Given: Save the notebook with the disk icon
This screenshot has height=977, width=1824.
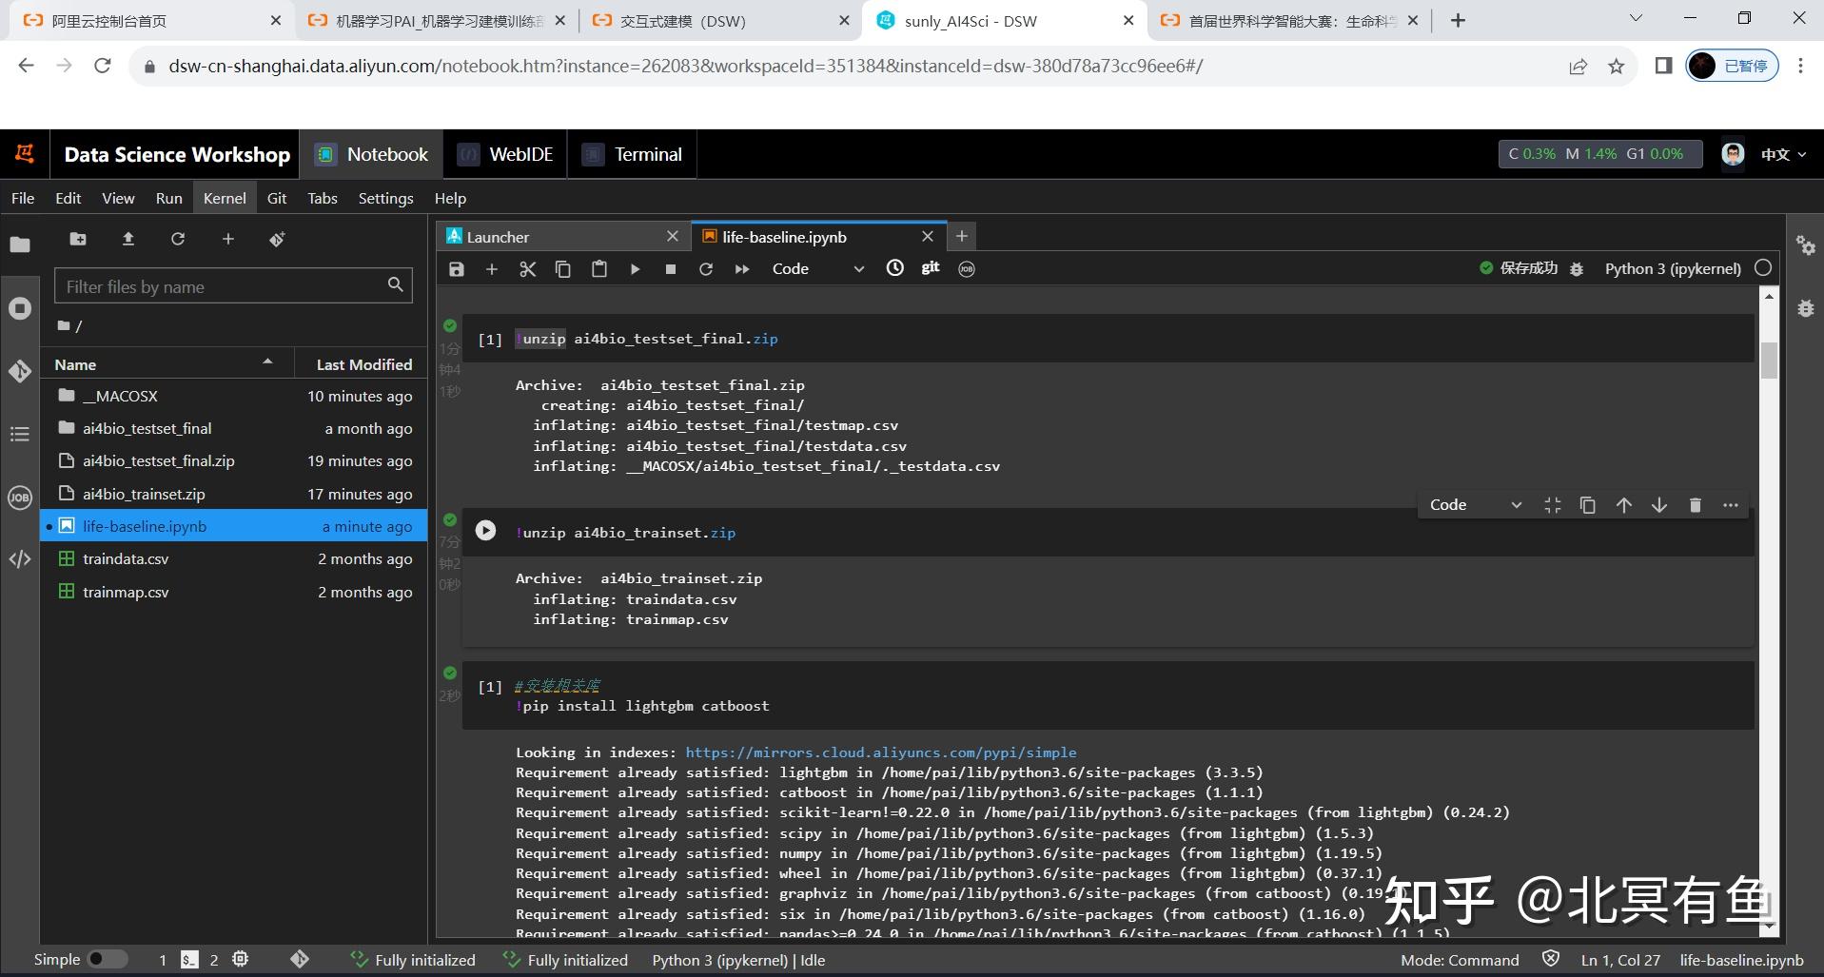Looking at the screenshot, I should [457, 269].
